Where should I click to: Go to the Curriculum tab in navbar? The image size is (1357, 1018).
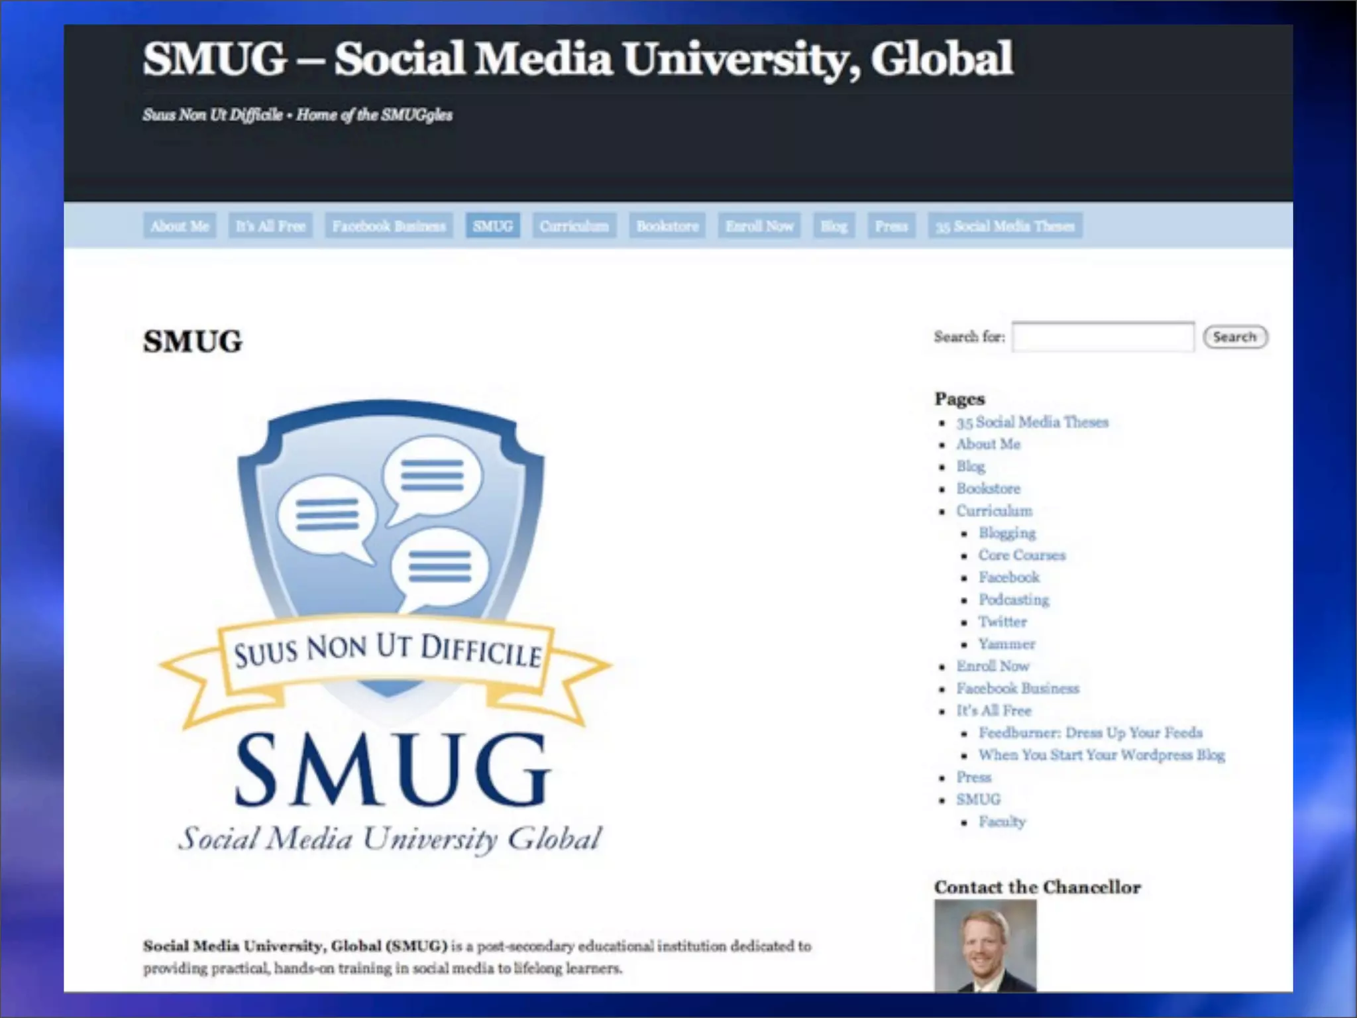[574, 226]
